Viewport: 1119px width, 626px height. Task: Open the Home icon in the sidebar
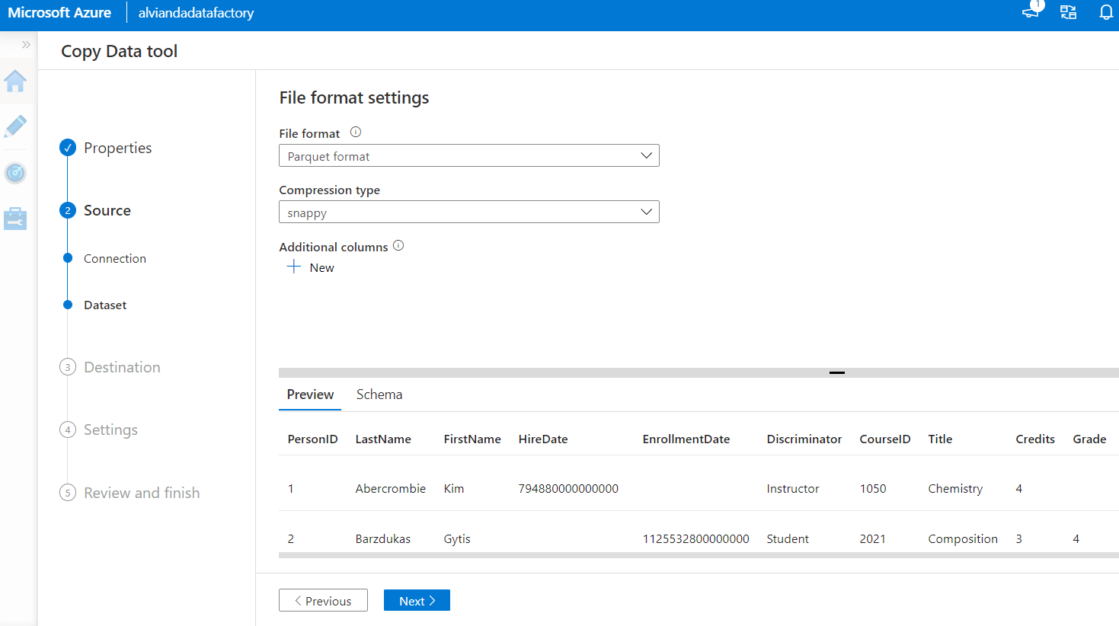point(15,81)
